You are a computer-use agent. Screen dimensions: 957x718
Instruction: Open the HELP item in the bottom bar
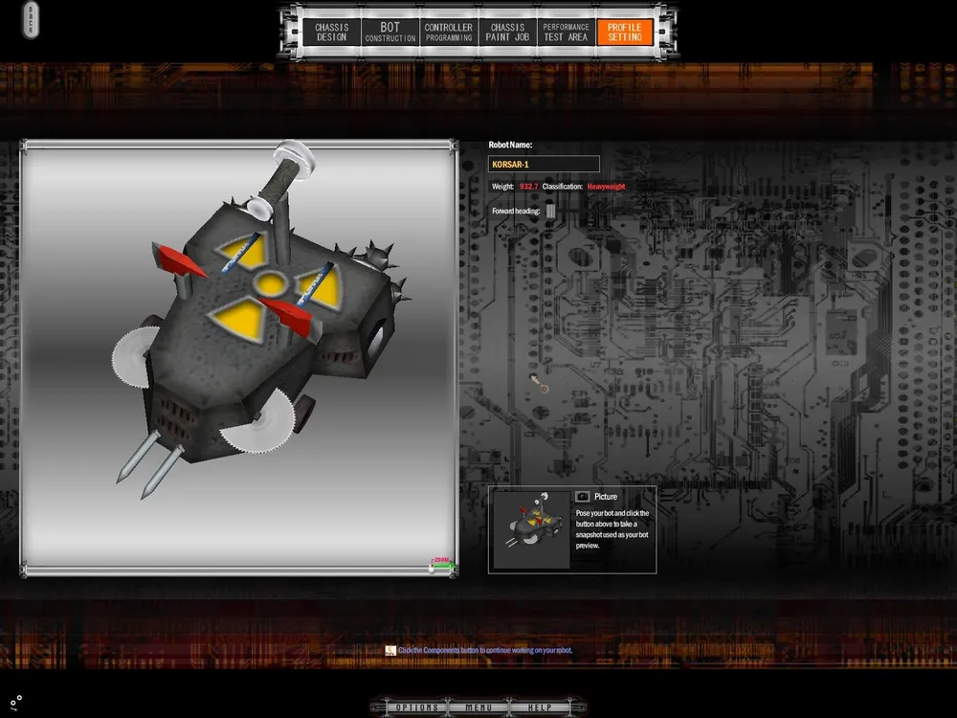pyautogui.click(x=540, y=707)
